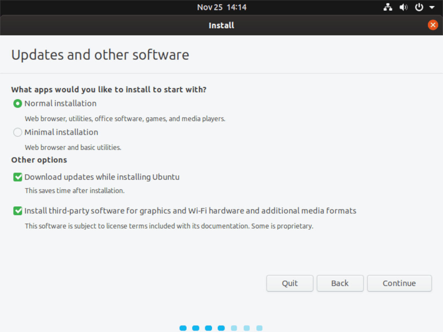Go to previous step with Back
The image size is (443, 332).
[x=340, y=283]
